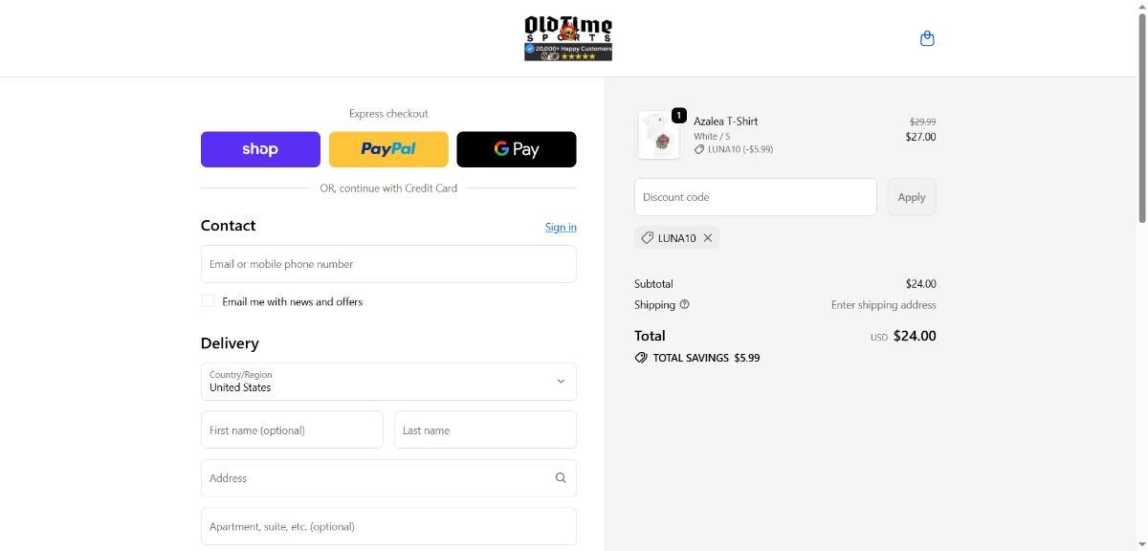Image resolution: width=1148 pixels, height=551 pixels.
Task: Click the Old Time Sports logo
Action: tap(567, 38)
